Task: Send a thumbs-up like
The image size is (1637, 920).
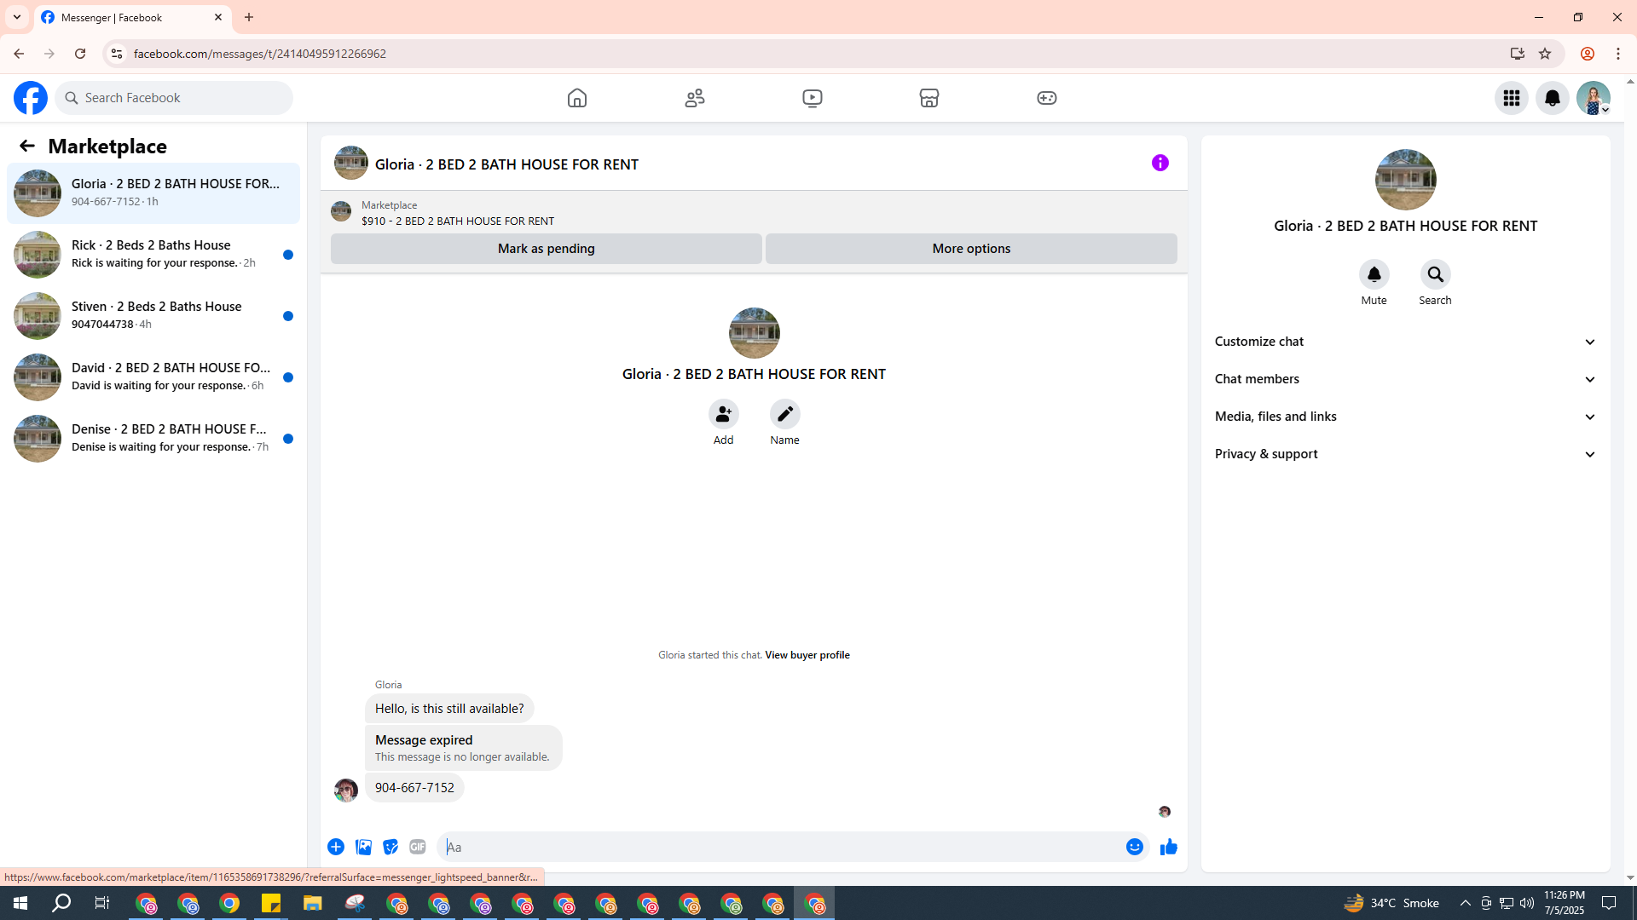Action: click(1168, 847)
